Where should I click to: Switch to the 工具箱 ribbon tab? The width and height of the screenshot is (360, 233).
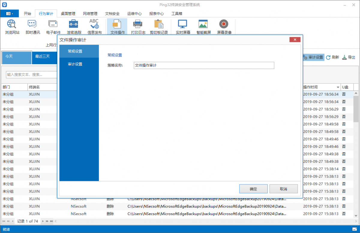point(177,13)
